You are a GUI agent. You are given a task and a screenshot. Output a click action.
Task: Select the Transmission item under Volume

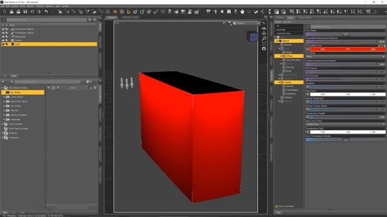click(x=292, y=90)
